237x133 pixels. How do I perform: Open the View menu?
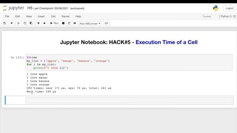click(x=29, y=16)
